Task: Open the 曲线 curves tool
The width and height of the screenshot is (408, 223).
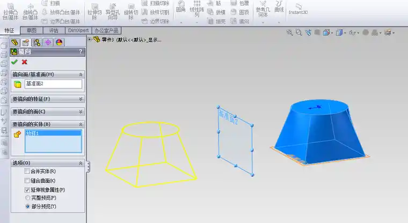Action: coord(279,7)
